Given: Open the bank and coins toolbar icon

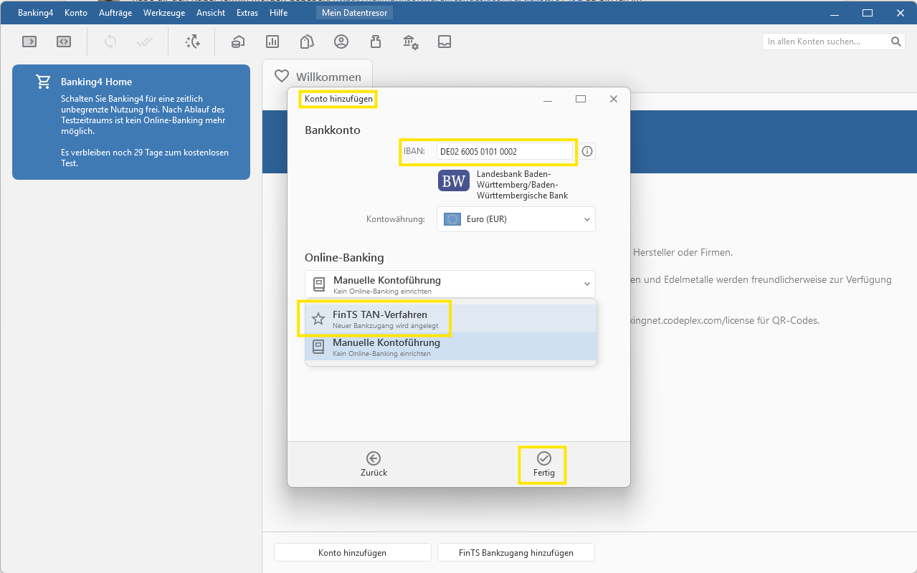Looking at the screenshot, I should click(x=237, y=42).
